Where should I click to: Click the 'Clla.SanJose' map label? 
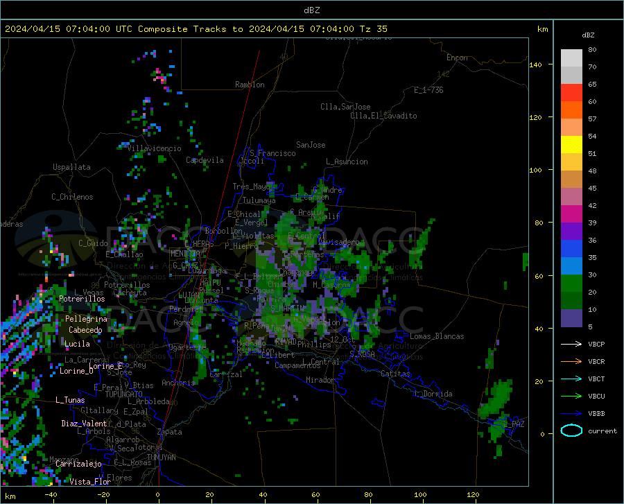(x=345, y=107)
